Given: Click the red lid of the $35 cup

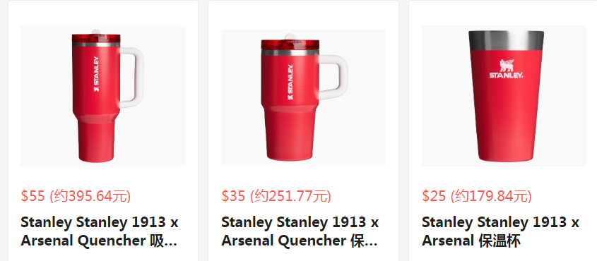Looking at the screenshot, I should [x=290, y=44].
